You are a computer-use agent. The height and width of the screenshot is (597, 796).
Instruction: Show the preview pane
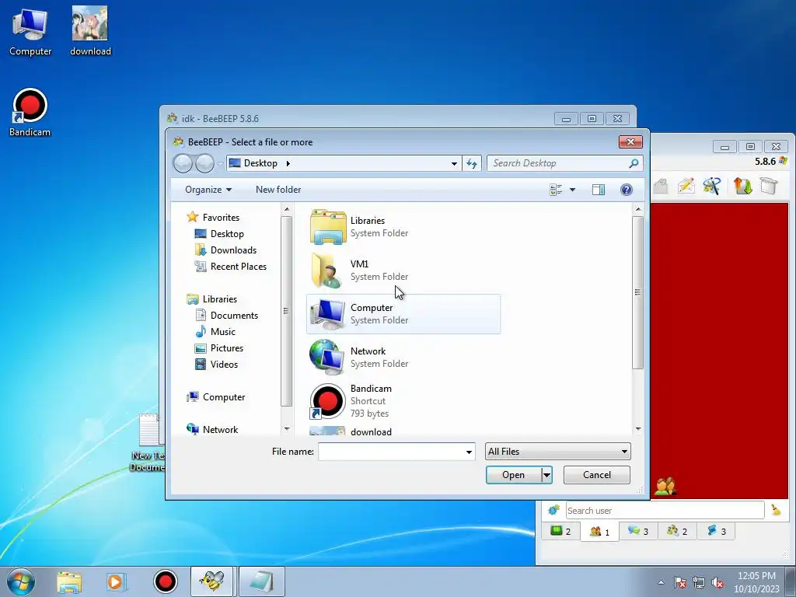pos(599,190)
